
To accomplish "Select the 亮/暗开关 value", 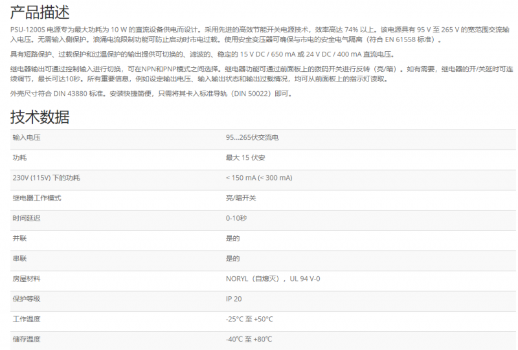I will 241,198.
